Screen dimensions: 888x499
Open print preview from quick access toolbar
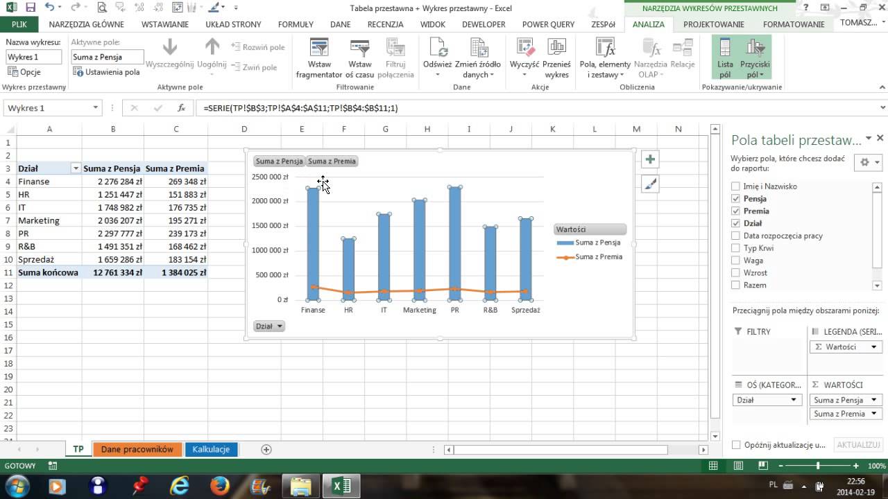click(102, 8)
